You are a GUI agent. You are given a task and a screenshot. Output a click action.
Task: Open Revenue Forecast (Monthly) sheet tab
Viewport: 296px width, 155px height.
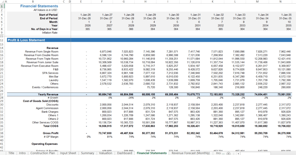pyautogui.click(x=191, y=153)
